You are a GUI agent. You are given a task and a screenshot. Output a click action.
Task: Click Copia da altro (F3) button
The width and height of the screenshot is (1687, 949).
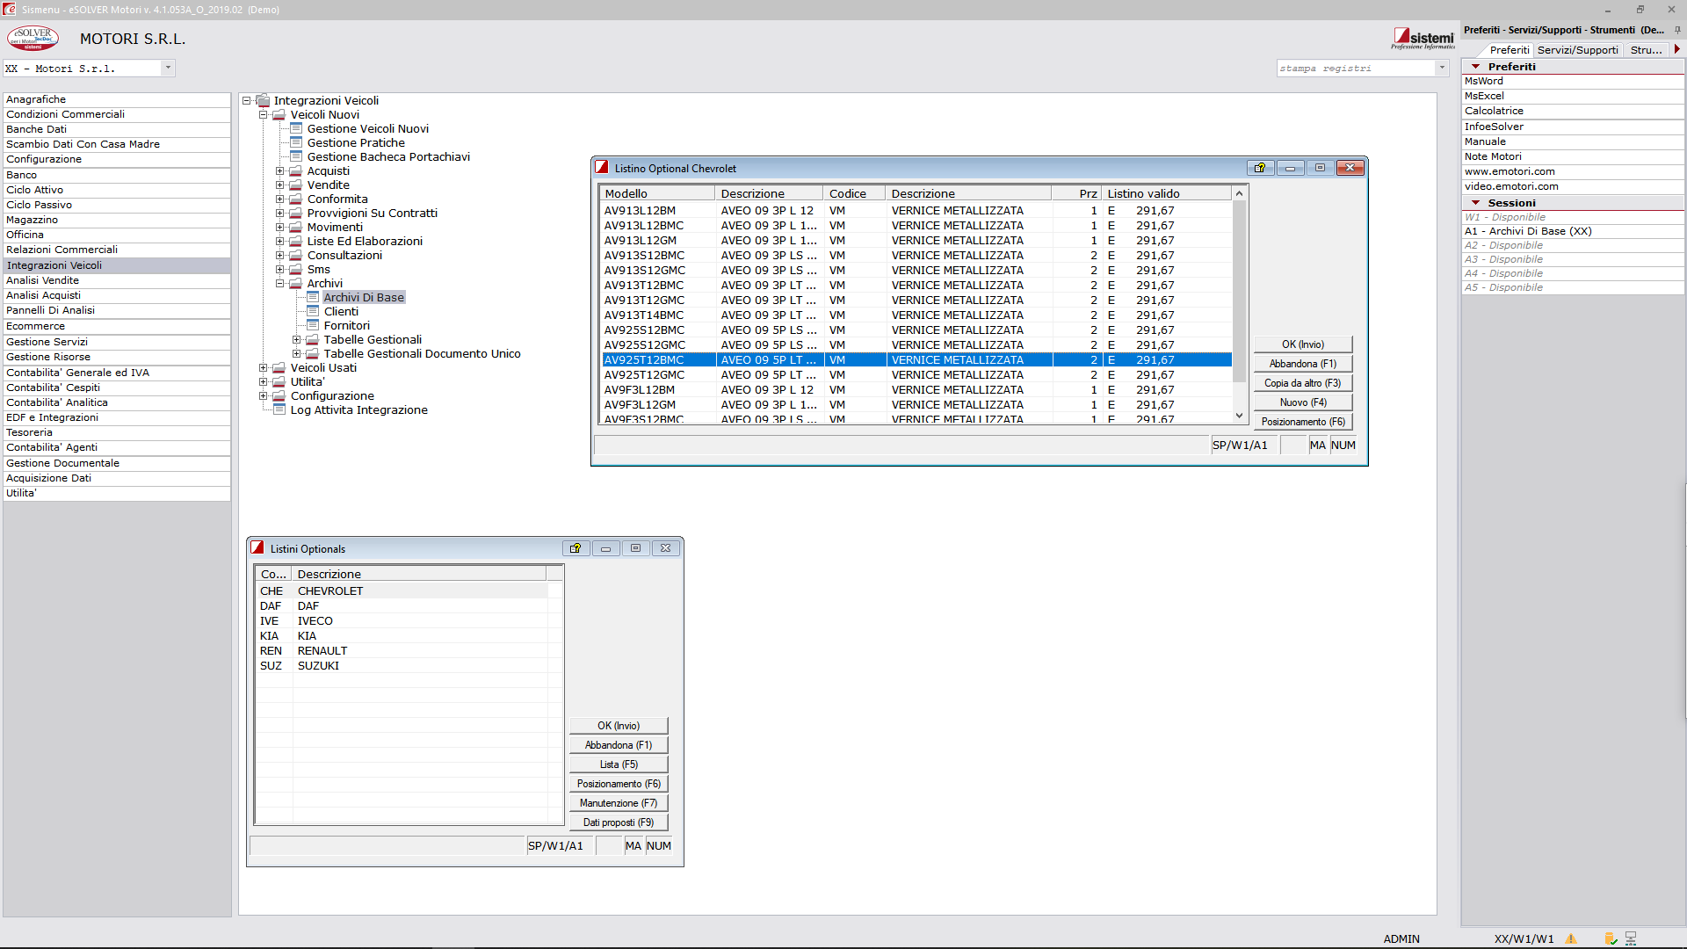[1302, 383]
